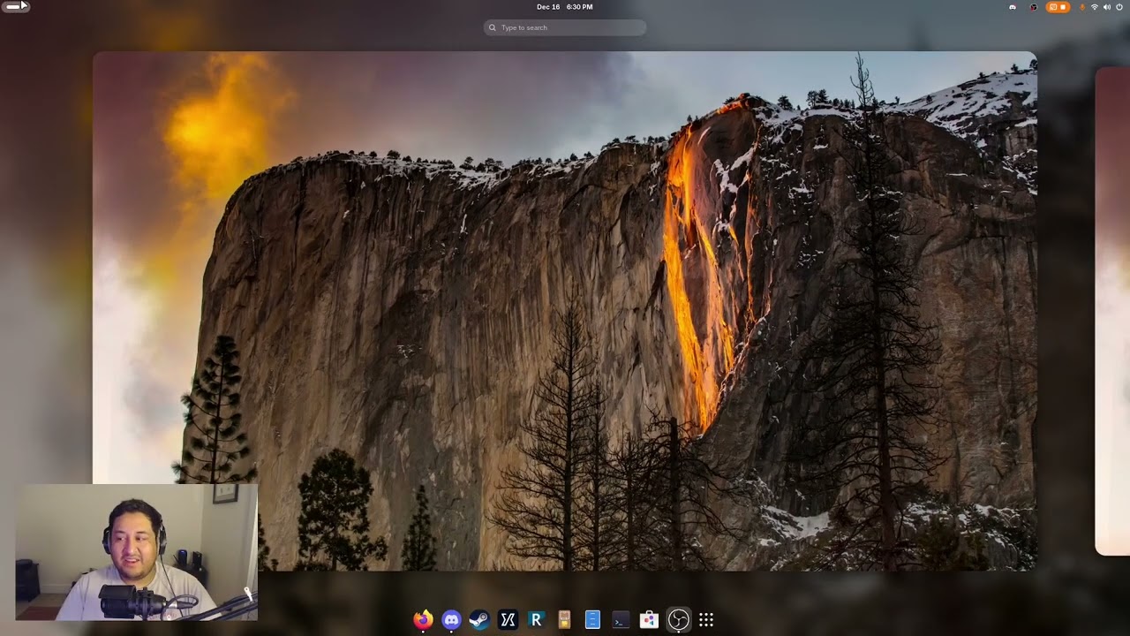The height and width of the screenshot is (636, 1130).
Task: Open the brown box app icon in dock
Action: coord(564,620)
